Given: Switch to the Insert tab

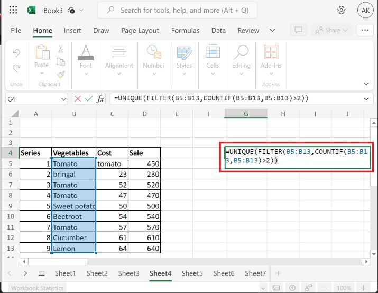Looking at the screenshot, I should 72,30.
